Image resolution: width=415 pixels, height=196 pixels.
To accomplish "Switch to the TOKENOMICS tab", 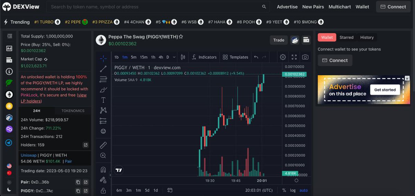I will (73, 111).
